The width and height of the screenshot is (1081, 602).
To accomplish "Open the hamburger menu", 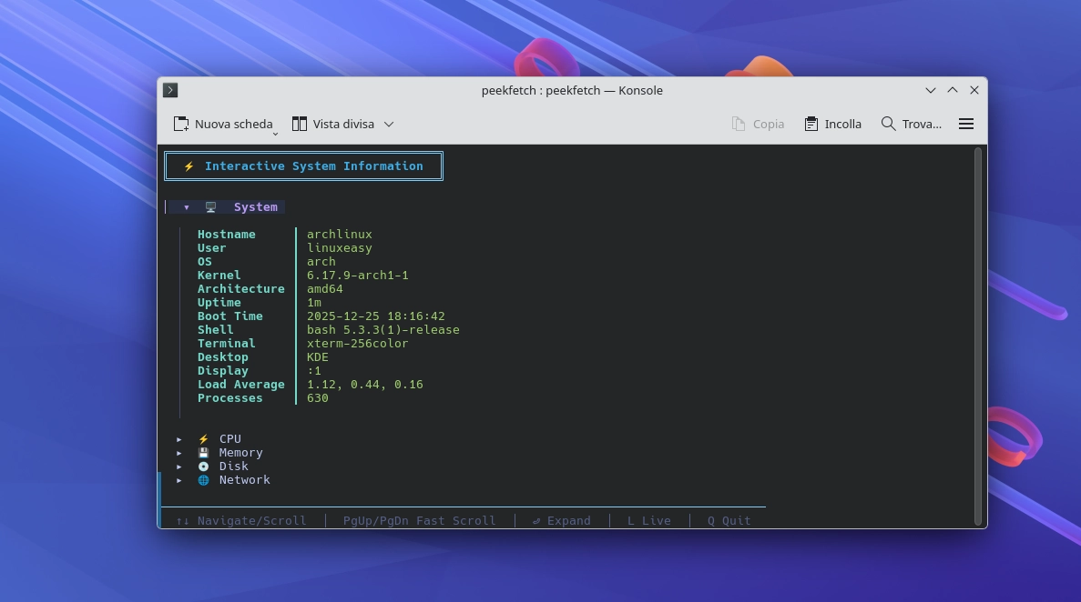I will 966,124.
